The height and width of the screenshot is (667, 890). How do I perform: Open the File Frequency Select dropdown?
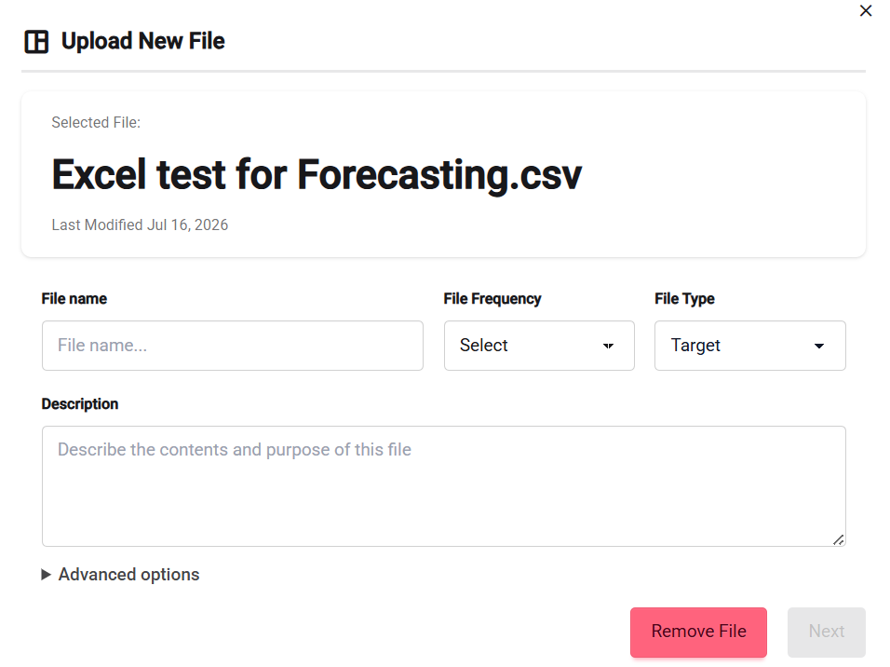click(x=539, y=346)
